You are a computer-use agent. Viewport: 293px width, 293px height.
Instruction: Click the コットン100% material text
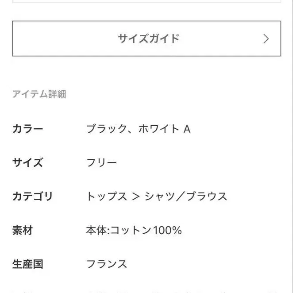(146, 231)
